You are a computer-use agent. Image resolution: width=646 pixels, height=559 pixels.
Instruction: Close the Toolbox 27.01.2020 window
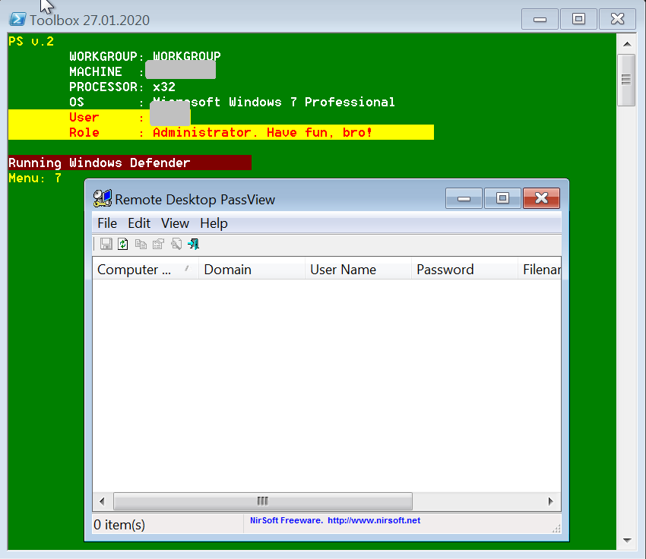click(x=617, y=19)
